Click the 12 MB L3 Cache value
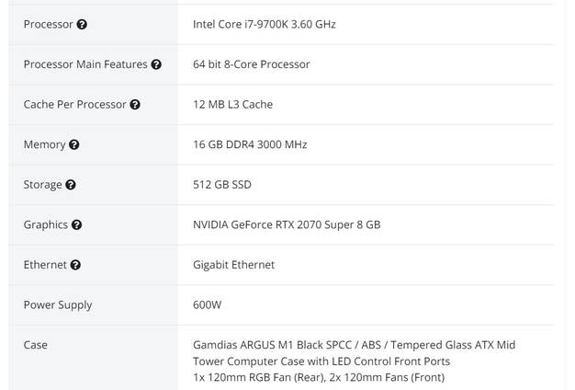The width and height of the screenshot is (575, 390). coord(232,104)
